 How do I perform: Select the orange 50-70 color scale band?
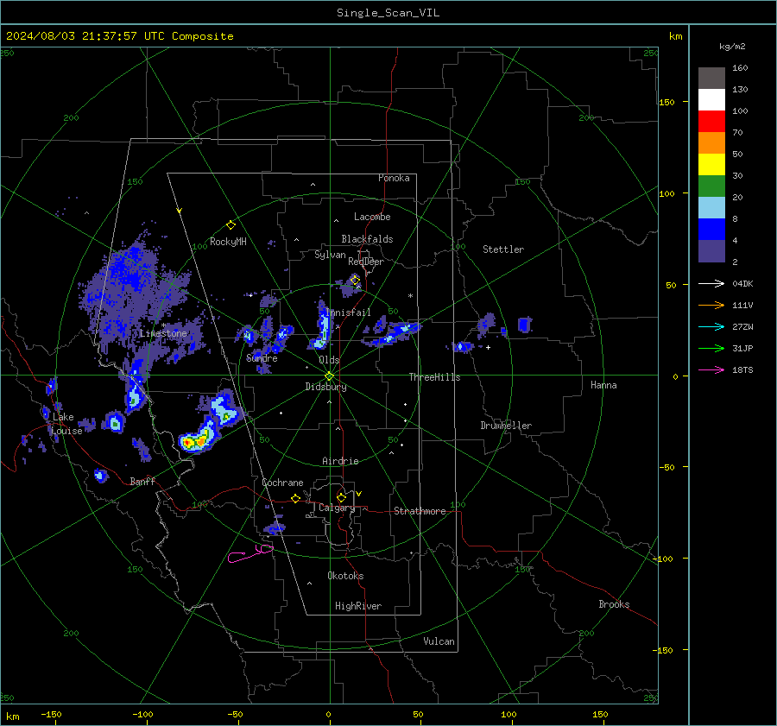pos(711,143)
